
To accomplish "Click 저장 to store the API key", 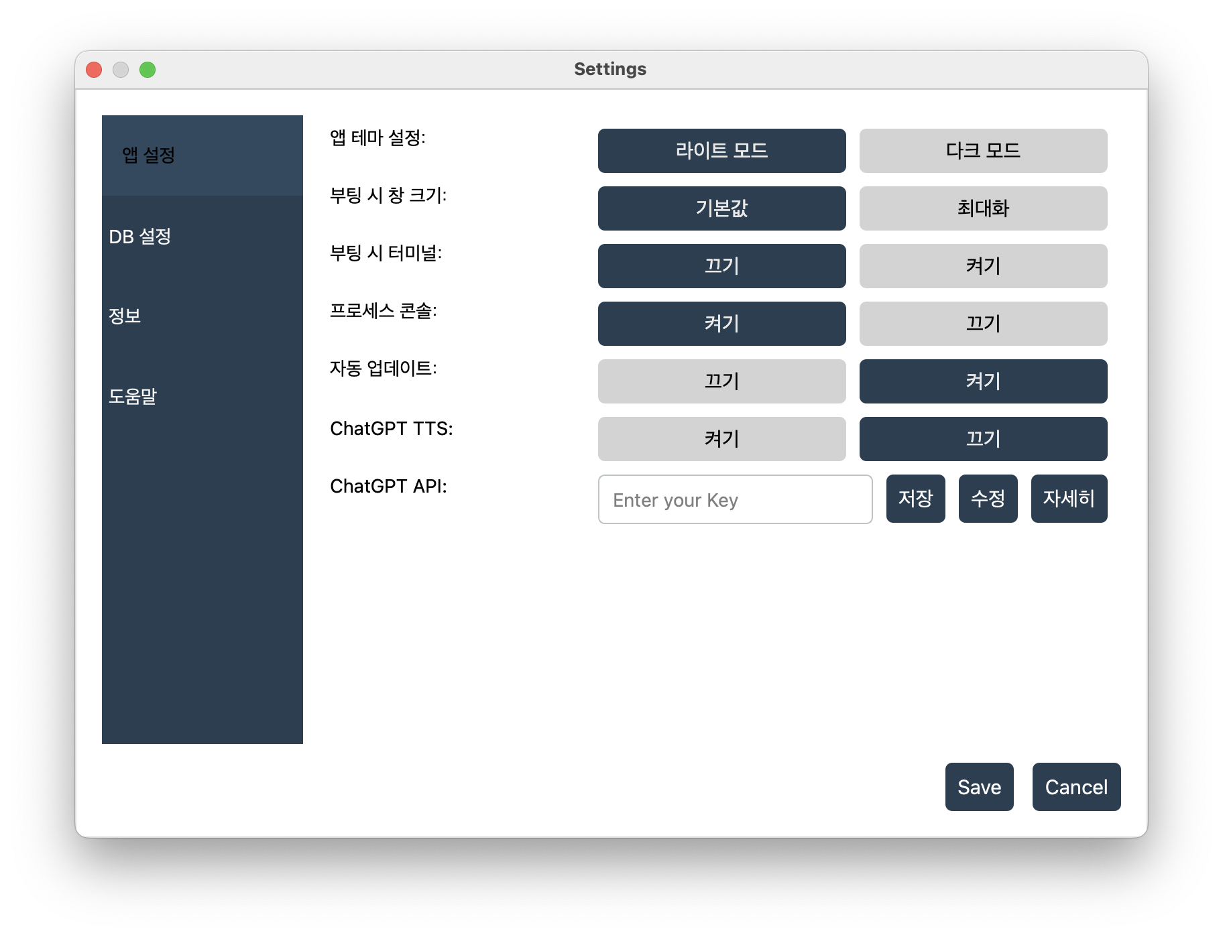I will coord(915,499).
